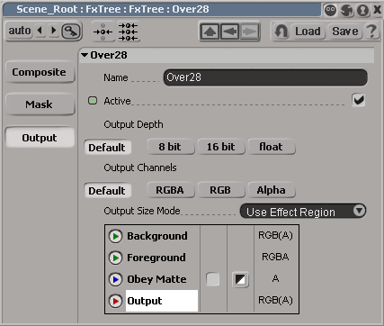384x326 pixels.
Task: Toggle the Obey Matte gray checkbox
Action: pyautogui.click(x=213, y=279)
